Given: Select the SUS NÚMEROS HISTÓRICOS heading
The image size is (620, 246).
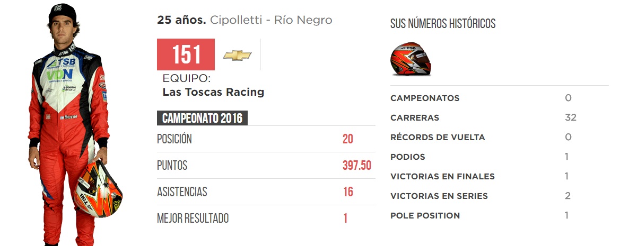Looking at the screenshot, I should click(x=443, y=24).
